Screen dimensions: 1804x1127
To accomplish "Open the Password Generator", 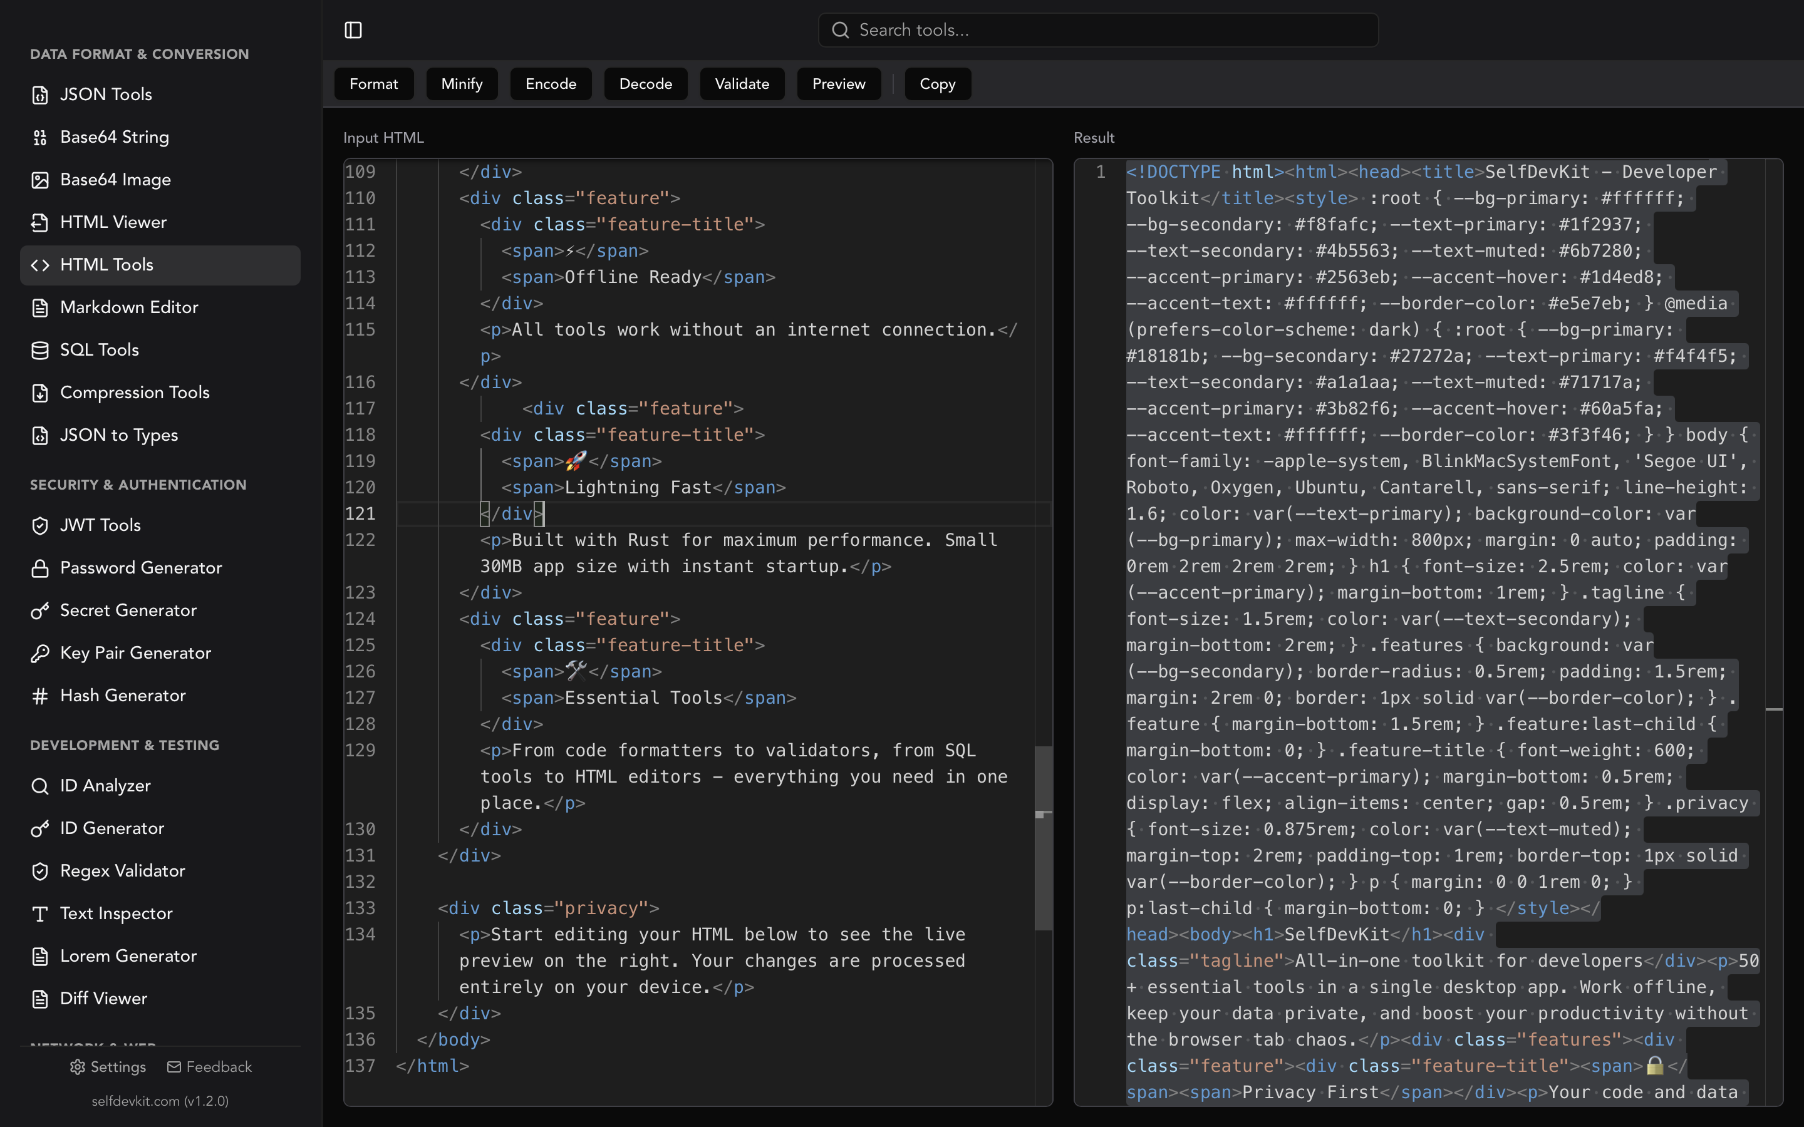I will coord(142,567).
